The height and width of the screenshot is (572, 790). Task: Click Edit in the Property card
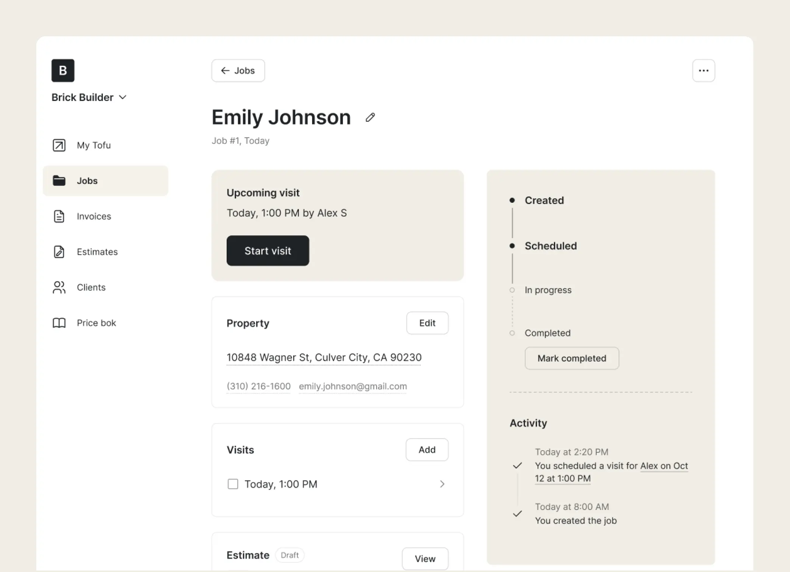(427, 323)
